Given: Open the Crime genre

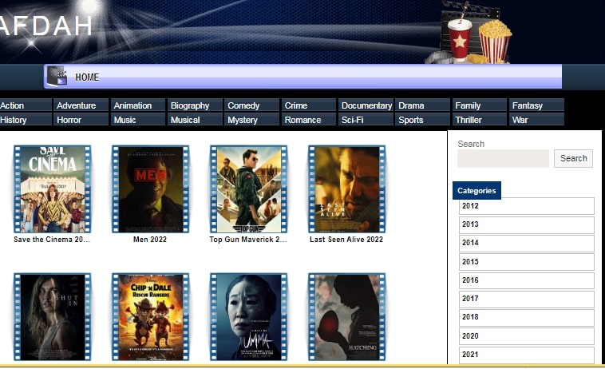Looking at the screenshot, I should tap(309, 105).
